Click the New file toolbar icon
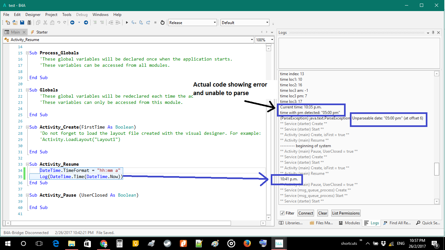Viewport: 445px width, 250px height. tap(8, 22)
